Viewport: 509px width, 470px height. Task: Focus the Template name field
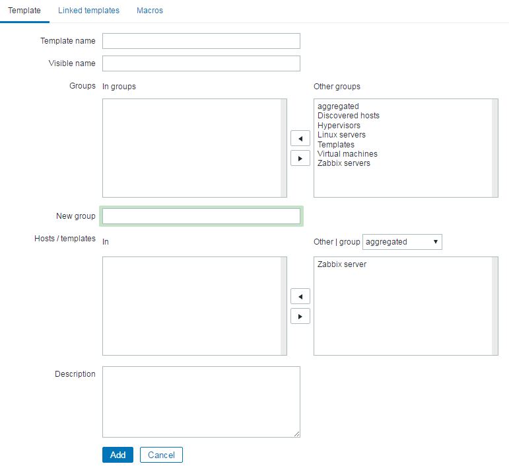[201, 41]
